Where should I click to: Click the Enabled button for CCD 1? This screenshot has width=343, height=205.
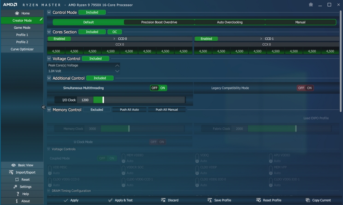(206, 39)
